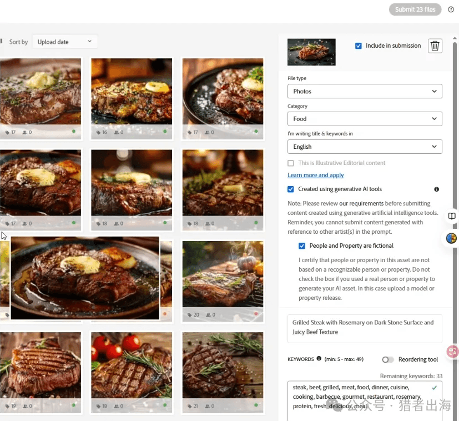Uncheck People and Property are fictional
Viewport: 459px width, 421px height.
click(302, 246)
